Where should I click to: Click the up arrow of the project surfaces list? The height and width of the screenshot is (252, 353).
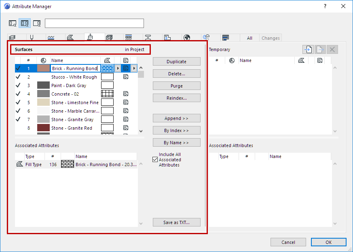click(141, 68)
